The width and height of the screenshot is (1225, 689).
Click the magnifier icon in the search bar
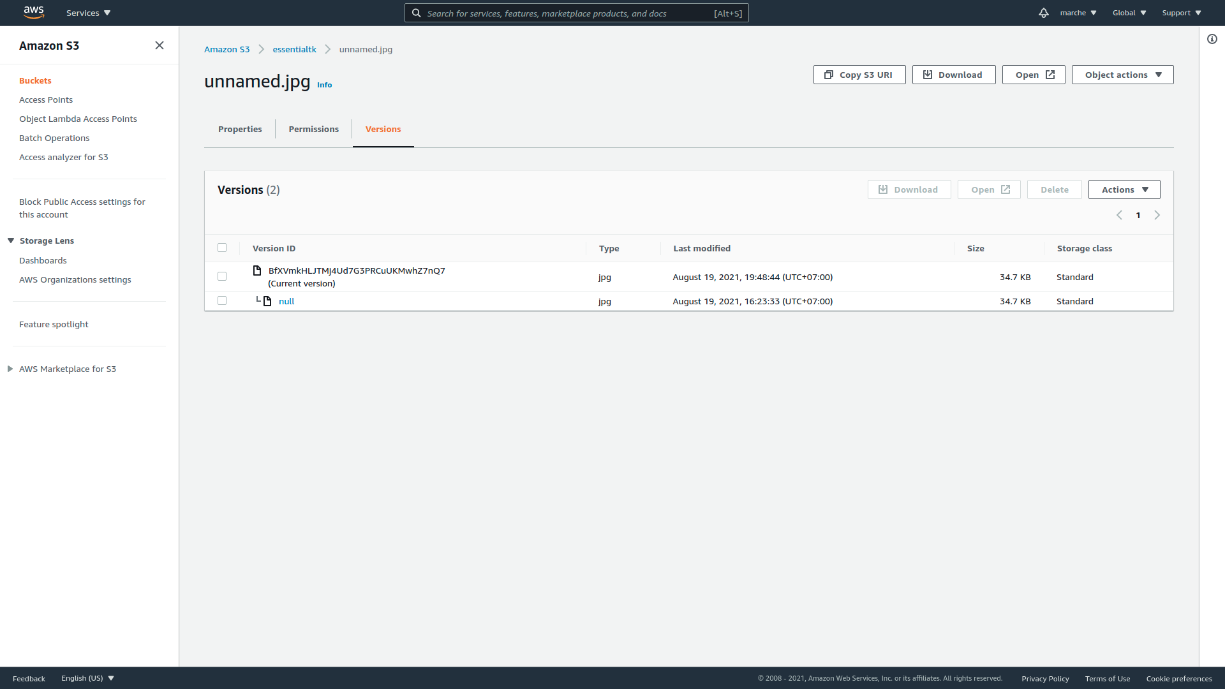(x=417, y=13)
